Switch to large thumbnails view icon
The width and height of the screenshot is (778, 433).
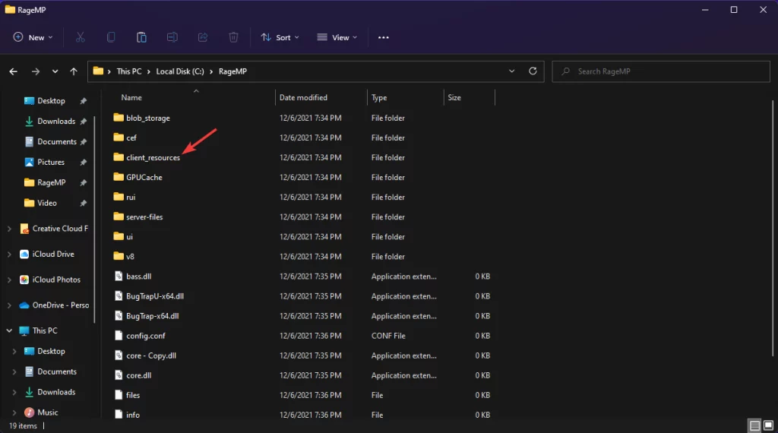pyautogui.click(x=768, y=425)
